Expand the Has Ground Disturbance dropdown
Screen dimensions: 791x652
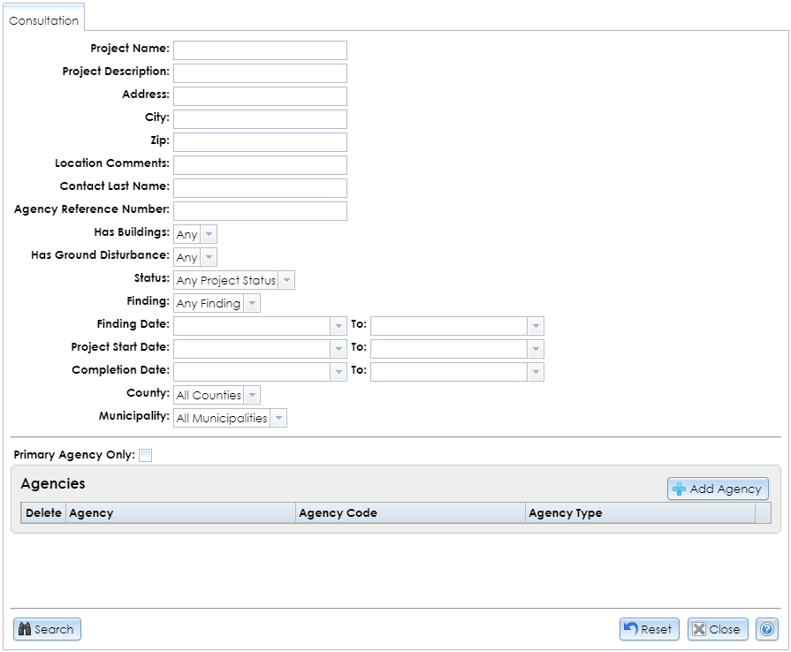coord(208,256)
